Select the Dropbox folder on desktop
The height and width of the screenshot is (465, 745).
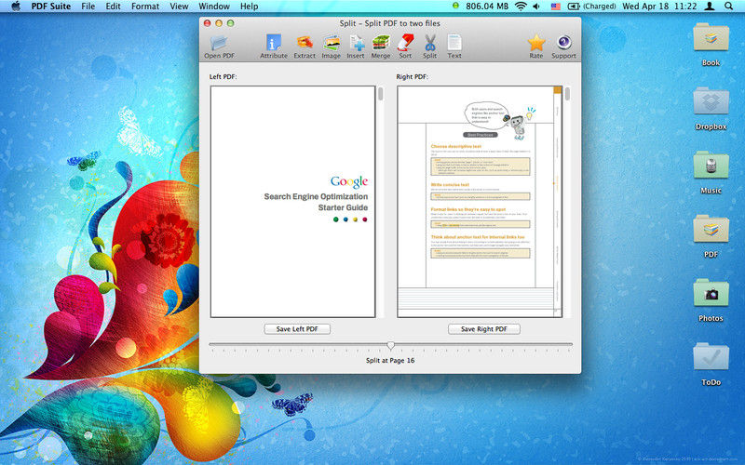(711, 108)
